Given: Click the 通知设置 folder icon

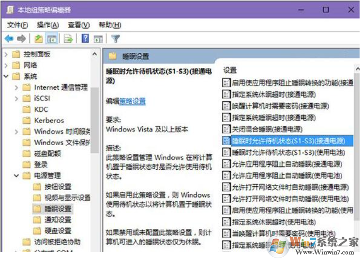Looking at the screenshot, I should [x=37, y=220].
